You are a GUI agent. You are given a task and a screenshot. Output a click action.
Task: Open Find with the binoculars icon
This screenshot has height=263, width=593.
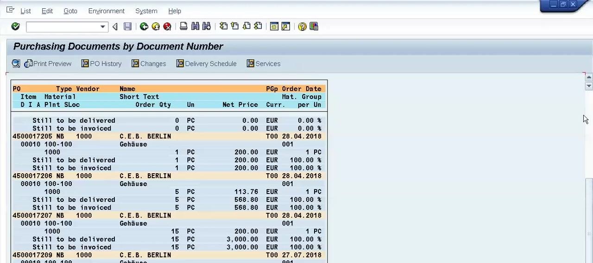[195, 26]
